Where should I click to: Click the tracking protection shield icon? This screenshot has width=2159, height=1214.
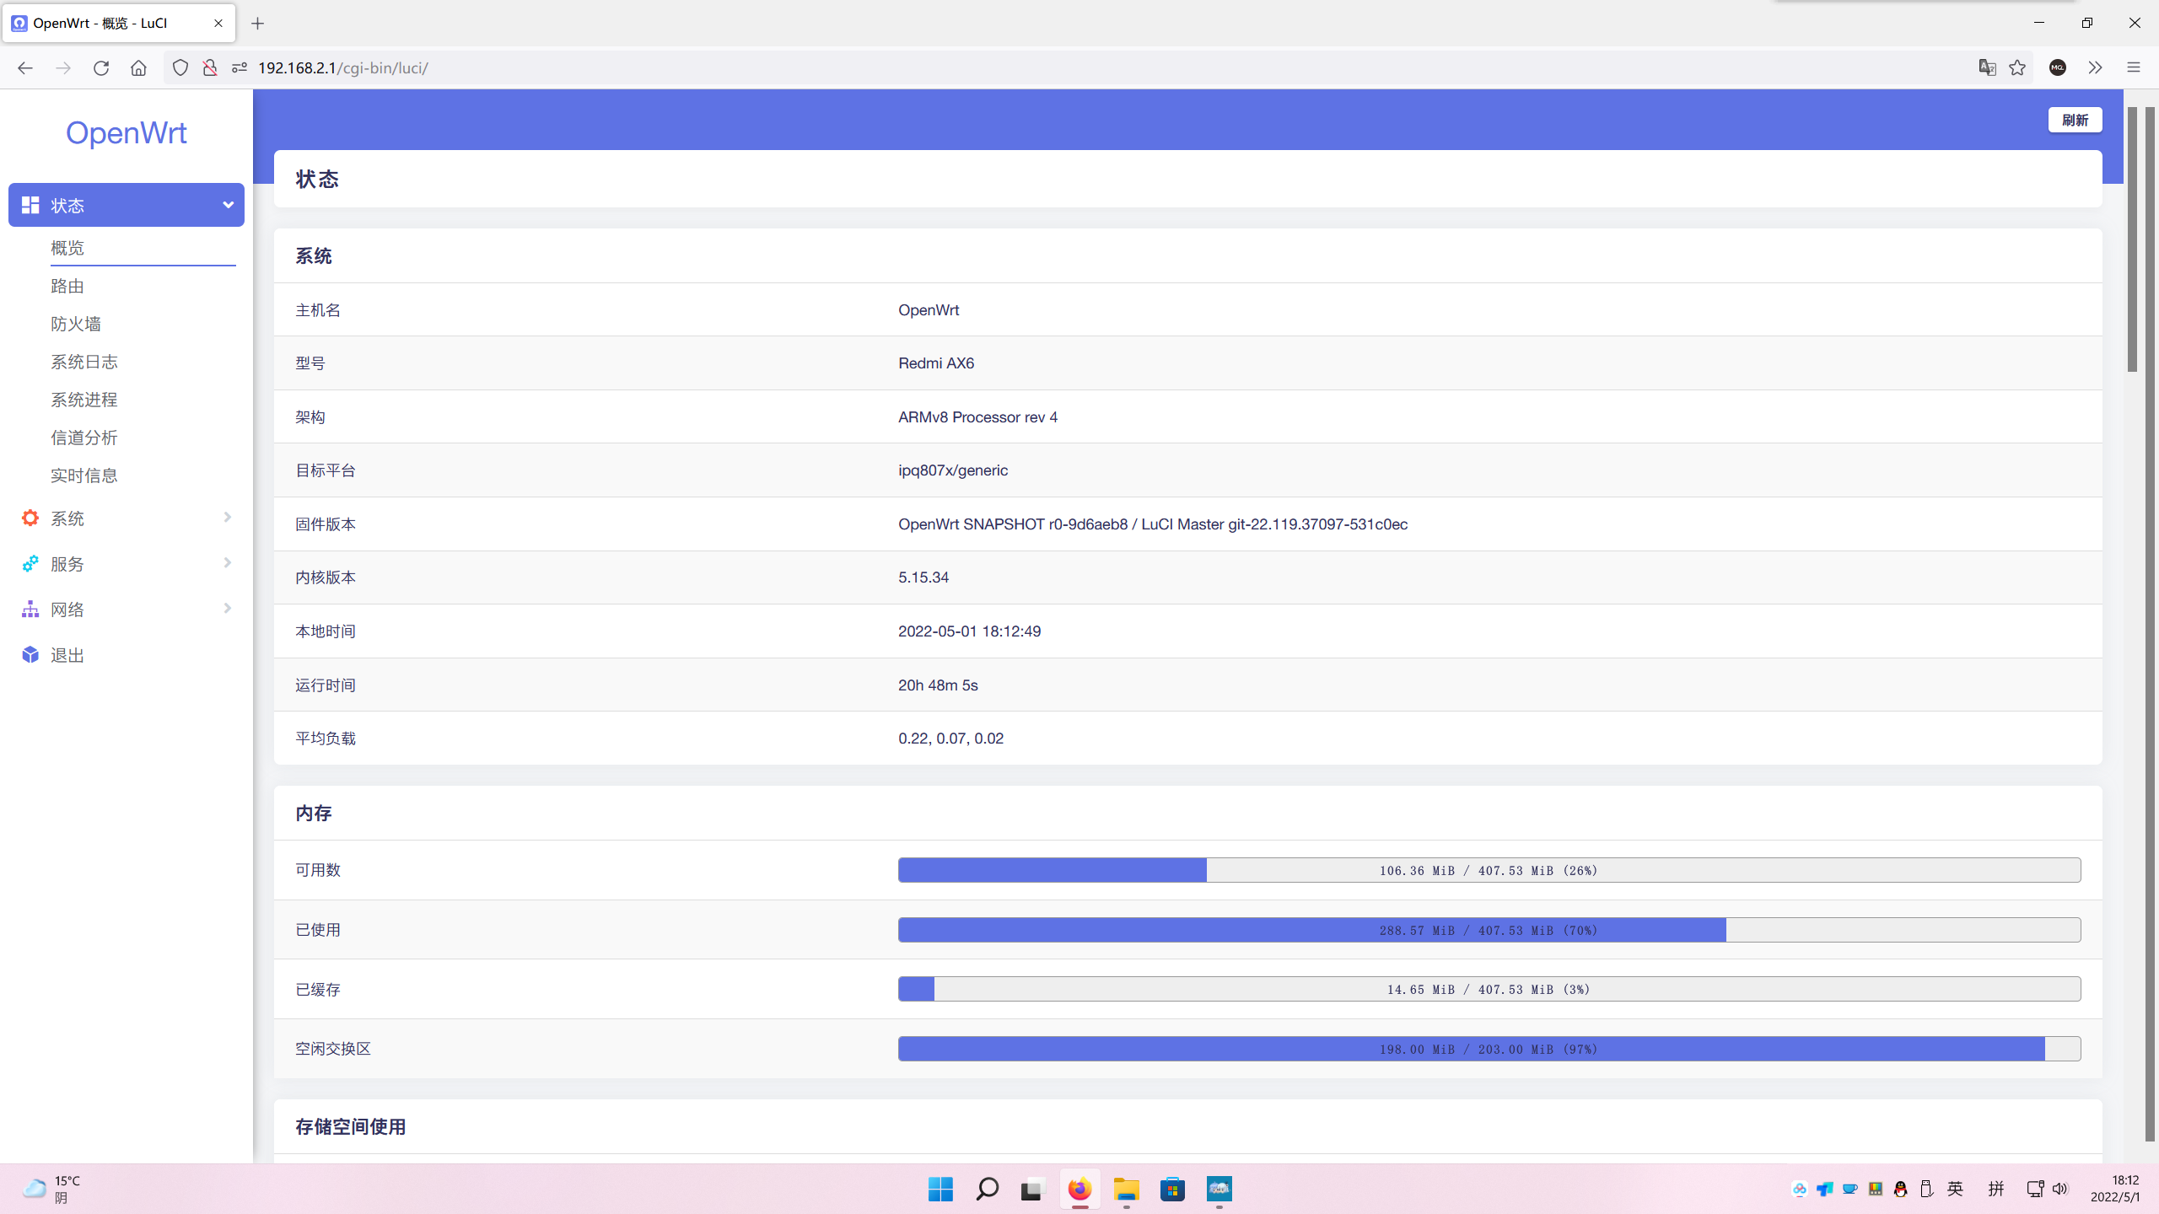[180, 67]
